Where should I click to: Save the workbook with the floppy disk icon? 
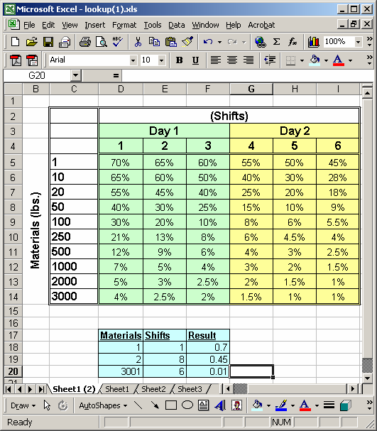48,42
